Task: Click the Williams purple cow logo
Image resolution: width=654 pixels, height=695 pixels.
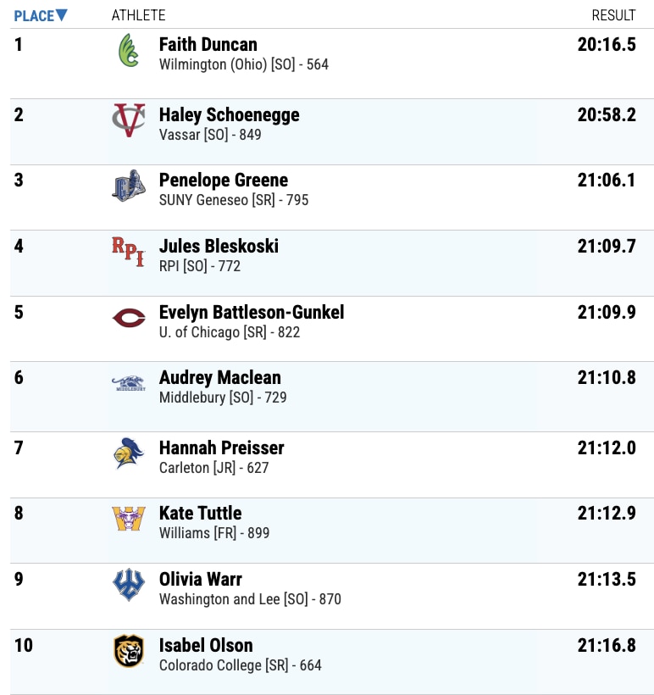Action: (129, 519)
